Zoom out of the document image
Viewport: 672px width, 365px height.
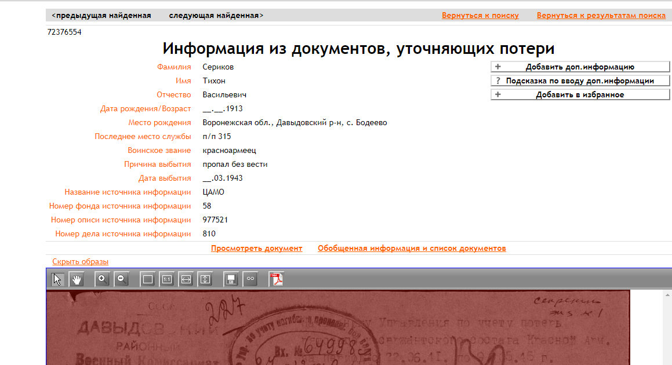121,279
